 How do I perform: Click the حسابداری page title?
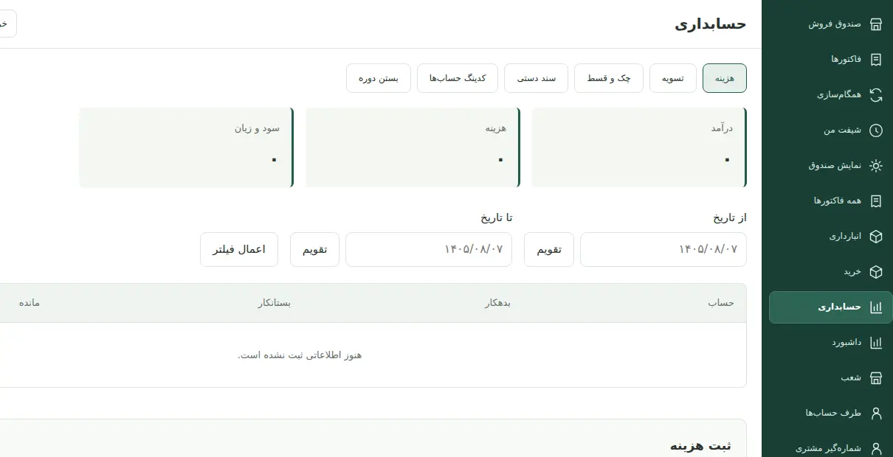click(710, 24)
